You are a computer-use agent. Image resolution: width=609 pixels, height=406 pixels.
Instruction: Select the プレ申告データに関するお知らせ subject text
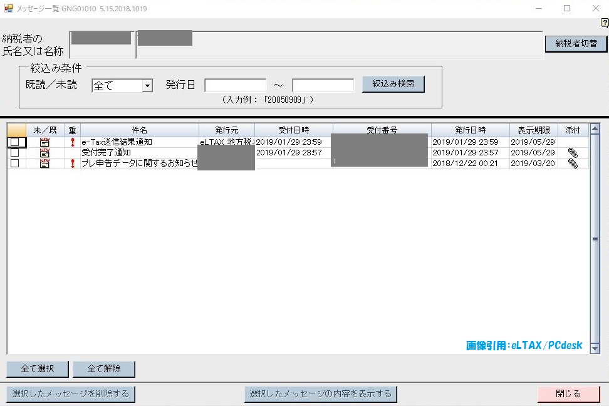point(140,163)
